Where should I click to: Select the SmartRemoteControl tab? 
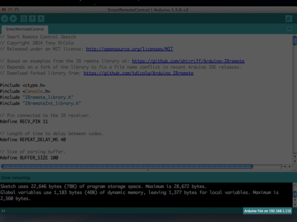(25, 29)
